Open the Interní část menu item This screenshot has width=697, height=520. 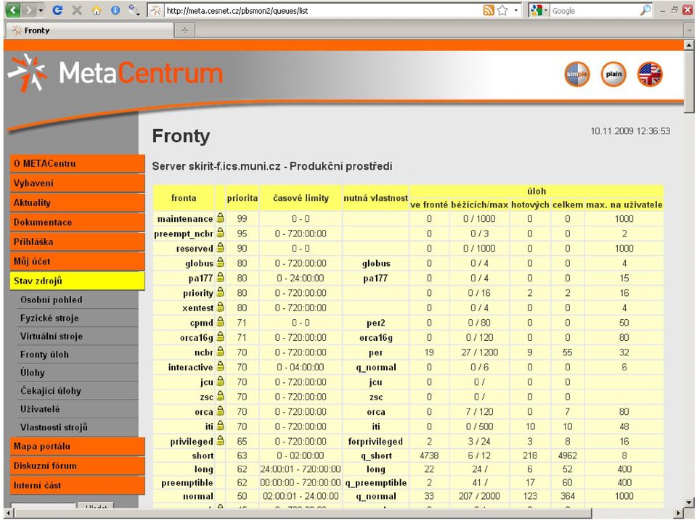(x=78, y=485)
